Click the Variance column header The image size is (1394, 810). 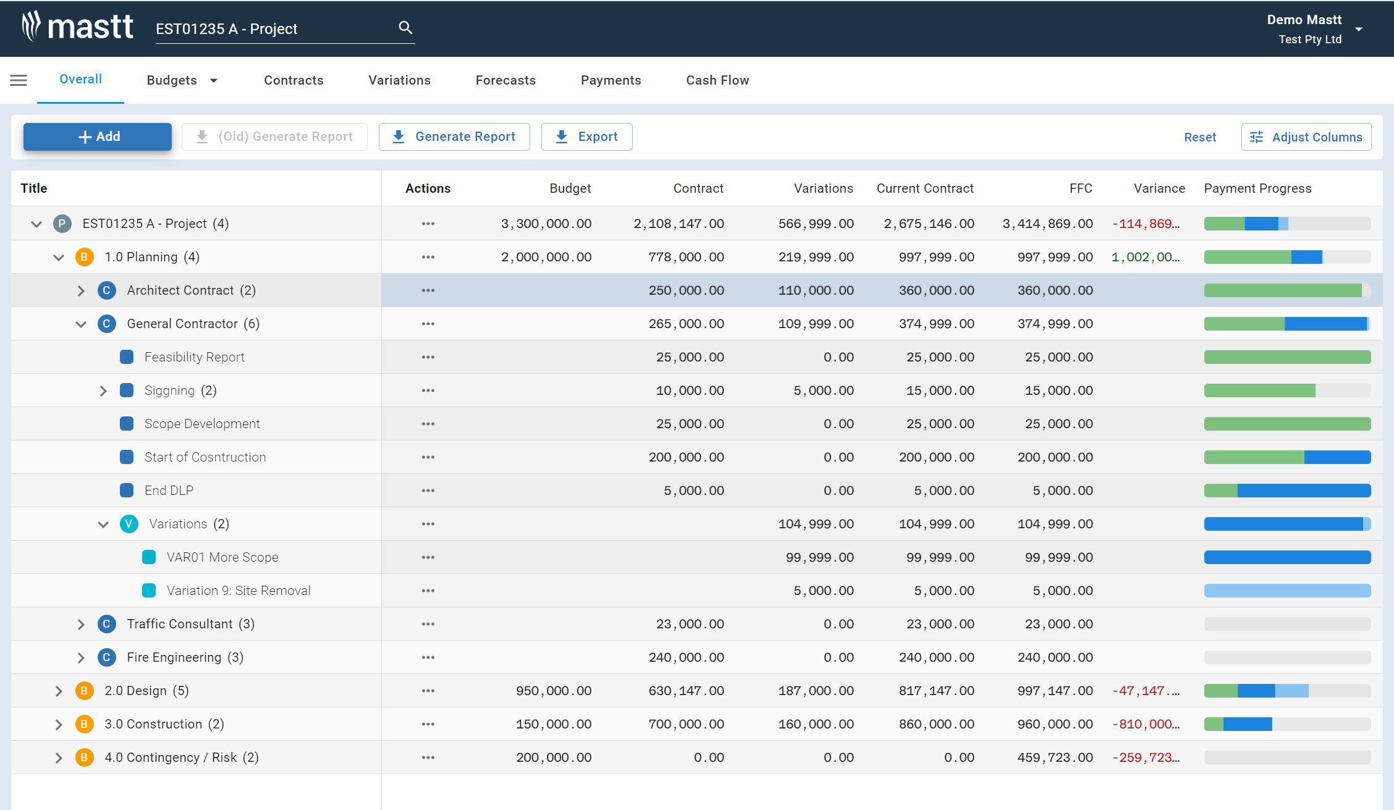[1159, 188]
